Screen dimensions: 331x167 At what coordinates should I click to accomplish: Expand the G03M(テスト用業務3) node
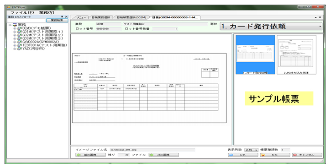[x=15, y=38]
